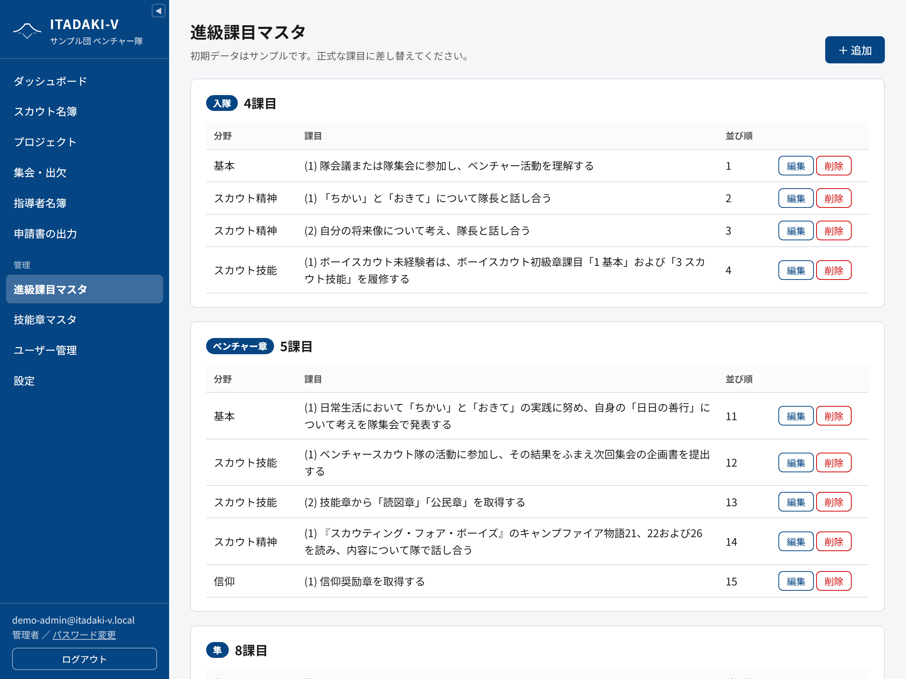This screenshot has width=906, height=679.
Task: Delete the 「読図章」「公民章」を取得する row
Action: pyautogui.click(x=834, y=502)
